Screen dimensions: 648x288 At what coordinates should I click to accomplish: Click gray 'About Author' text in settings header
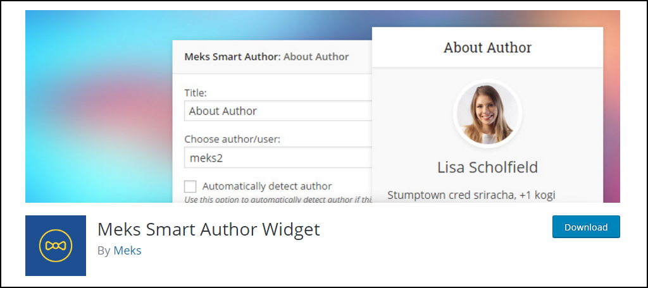click(316, 57)
